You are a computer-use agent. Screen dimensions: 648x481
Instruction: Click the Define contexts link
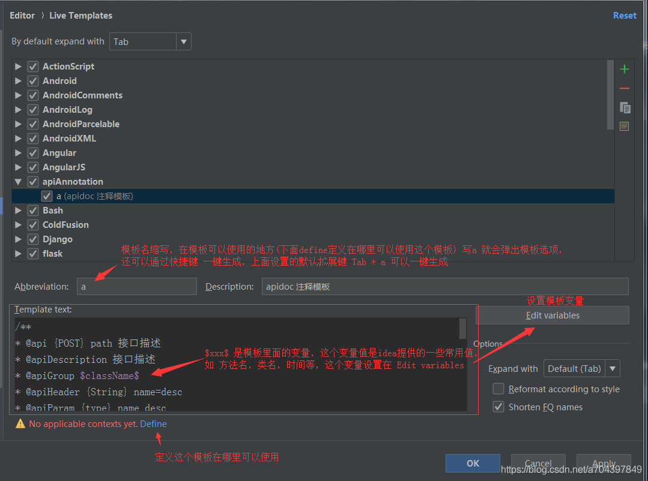(x=153, y=424)
